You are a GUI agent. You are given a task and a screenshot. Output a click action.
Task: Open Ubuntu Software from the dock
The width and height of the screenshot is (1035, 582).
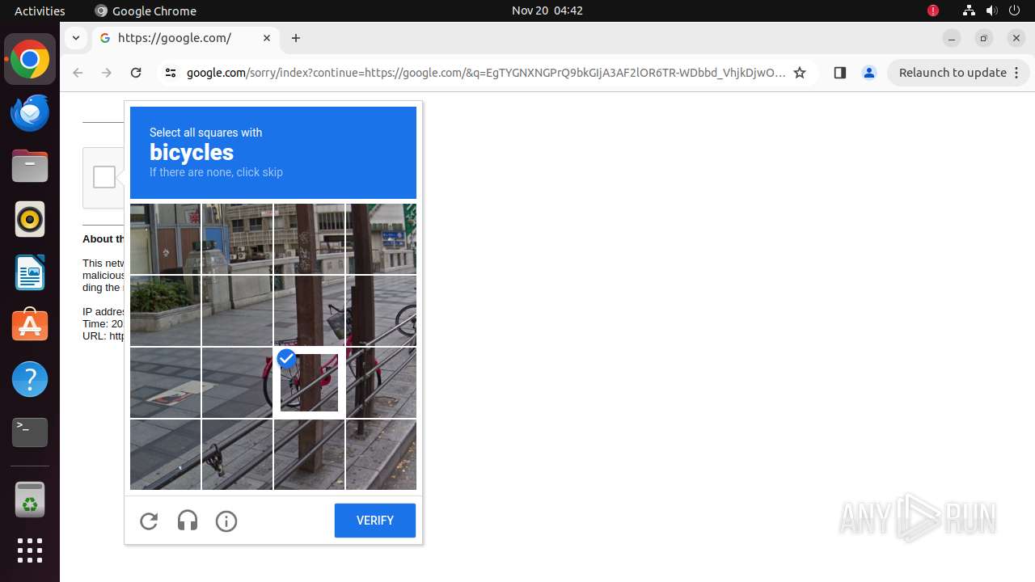coord(30,326)
